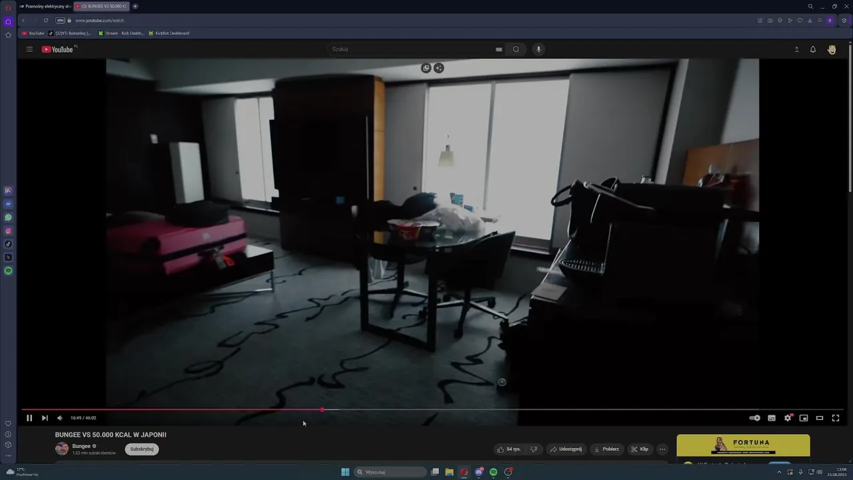The image size is (853, 480).
Task: Click the Fortuna advertisement banner
Action: click(743, 445)
